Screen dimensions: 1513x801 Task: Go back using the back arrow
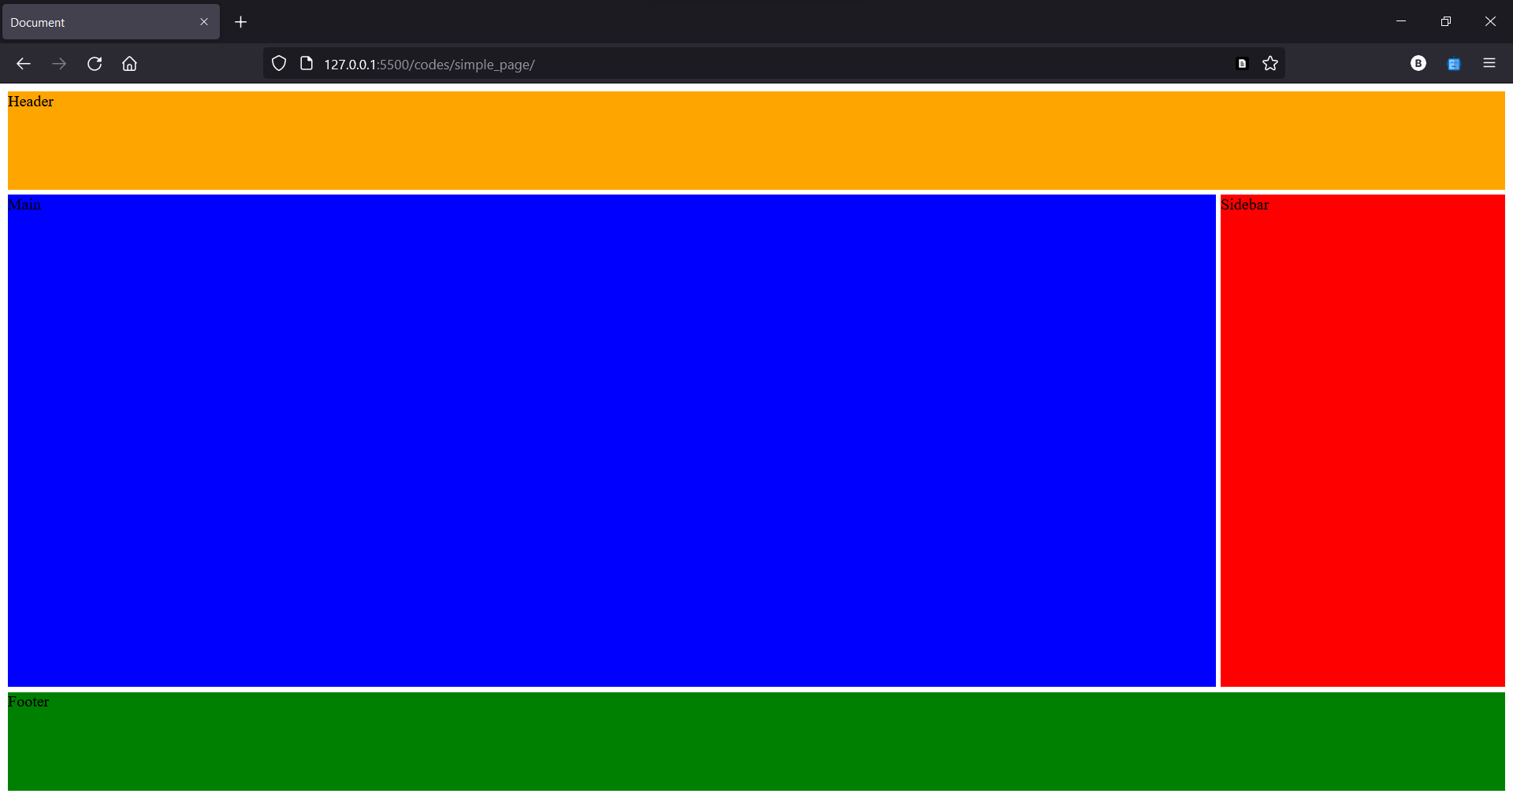(x=24, y=64)
